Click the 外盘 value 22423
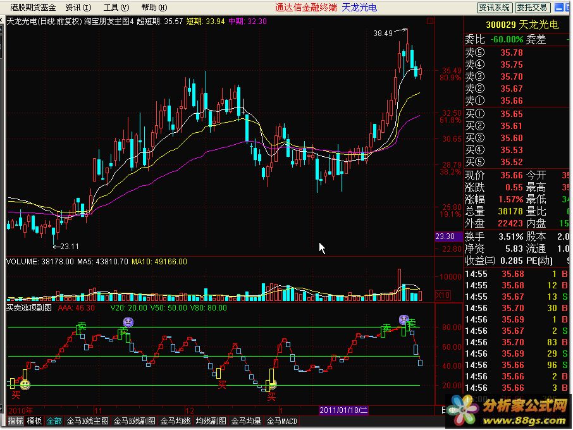This screenshot has height=430, width=573. tap(510, 223)
